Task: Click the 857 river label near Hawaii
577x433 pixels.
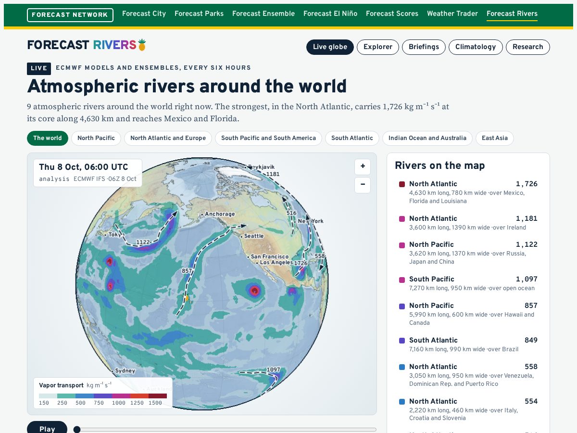Action: click(x=187, y=271)
